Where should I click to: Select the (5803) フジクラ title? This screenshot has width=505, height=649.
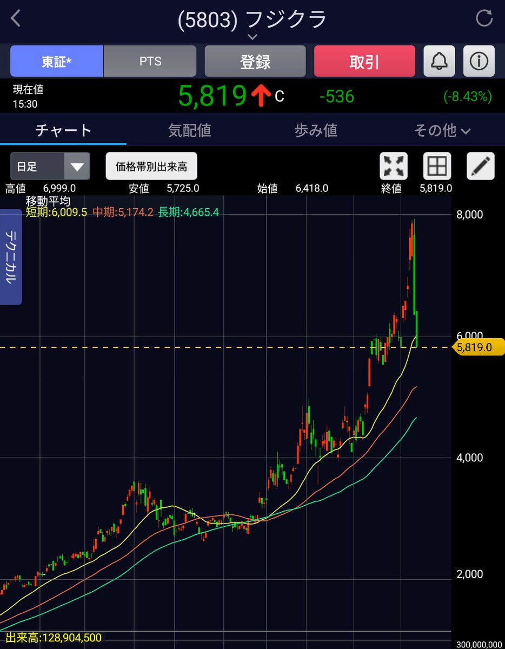coord(252,19)
